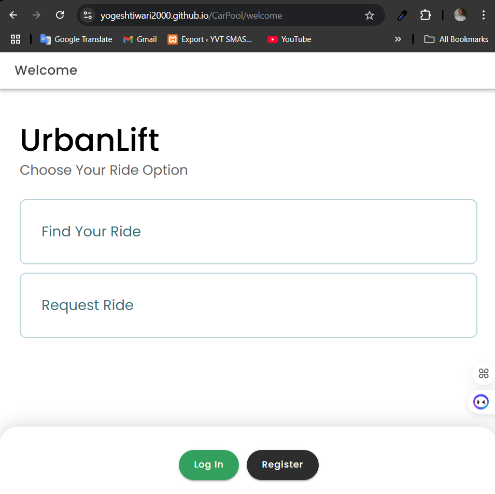Viewport: 495px width, 494px height.
Task: Open the Chrome profile avatar
Action: 460,15
